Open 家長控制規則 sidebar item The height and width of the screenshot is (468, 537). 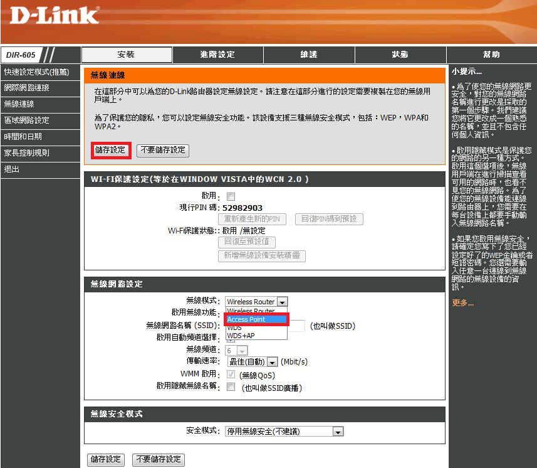(40, 153)
